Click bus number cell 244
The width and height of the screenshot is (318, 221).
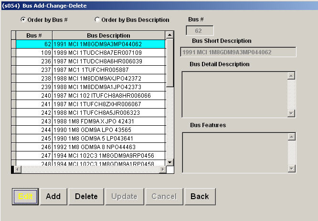(x=34, y=130)
